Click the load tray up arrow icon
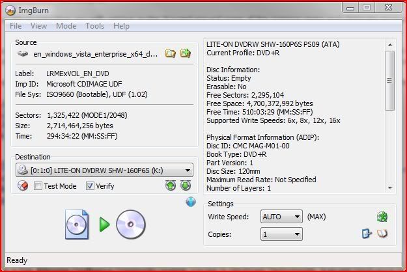Image resolution: width=407 pixels, height=272 pixels. click(x=171, y=185)
